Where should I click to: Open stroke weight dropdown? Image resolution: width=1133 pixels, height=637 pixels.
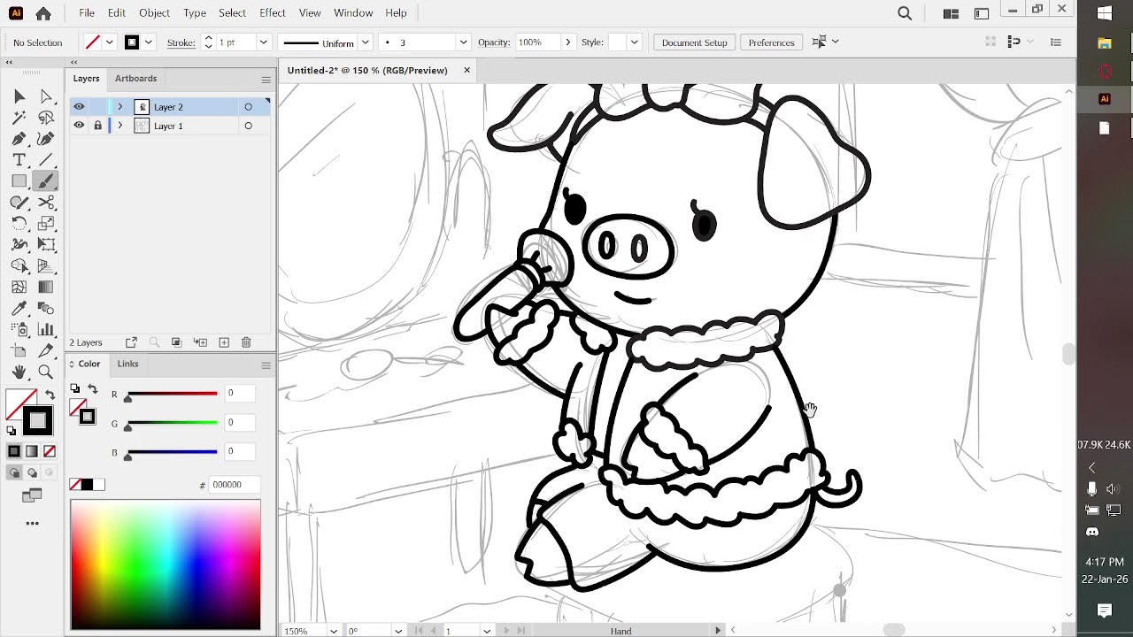[x=263, y=42]
